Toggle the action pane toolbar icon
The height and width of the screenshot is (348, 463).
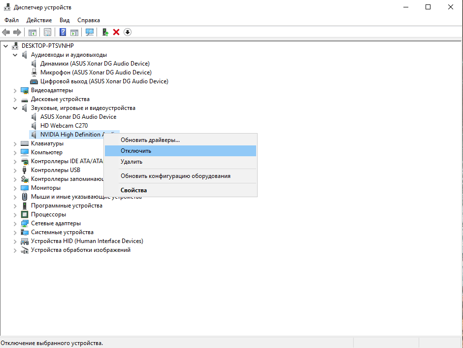click(x=74, y=32)
